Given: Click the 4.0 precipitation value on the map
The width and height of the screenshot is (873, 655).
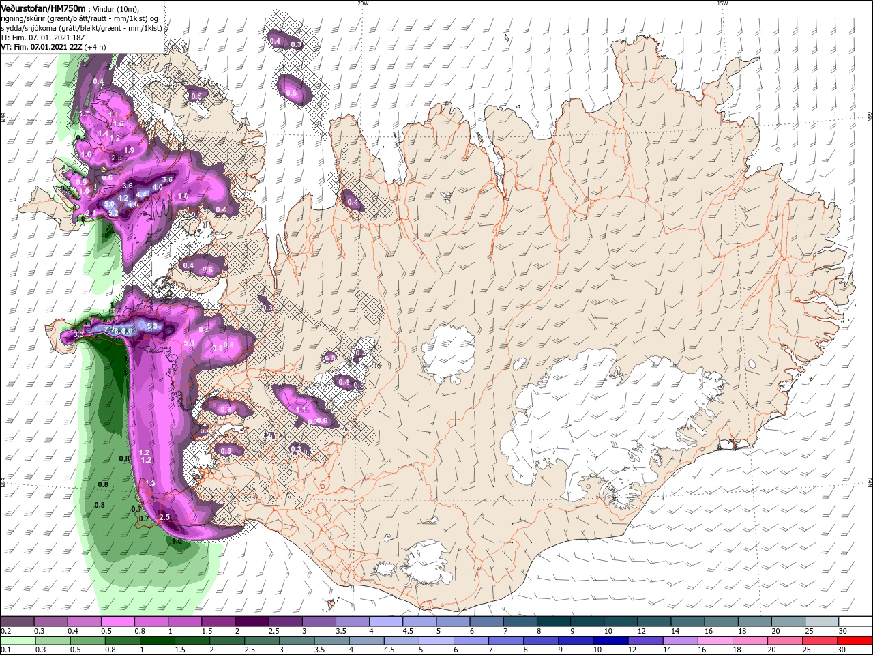Looking at the screenshot, I should (158, 187).
